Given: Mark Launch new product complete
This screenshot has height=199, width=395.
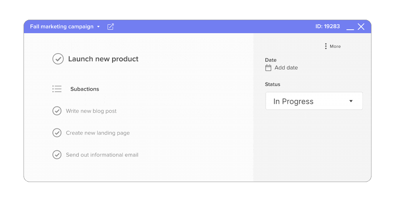Looking at the screenshot, I should [58, 59].
